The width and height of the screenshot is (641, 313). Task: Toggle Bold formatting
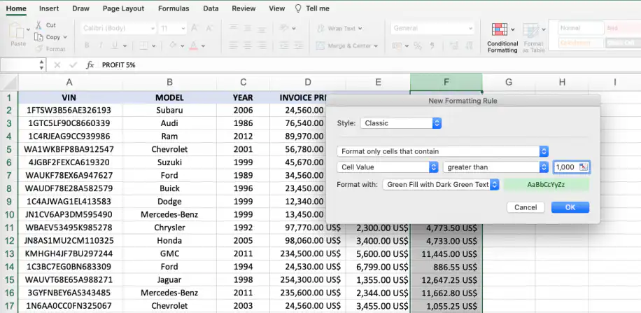(87, 46)
